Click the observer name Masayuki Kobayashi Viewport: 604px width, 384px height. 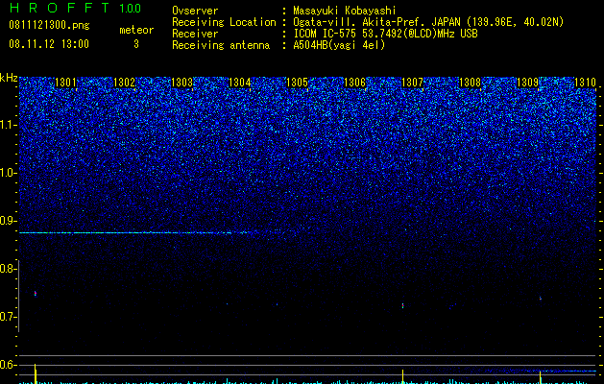click(345, 11)
